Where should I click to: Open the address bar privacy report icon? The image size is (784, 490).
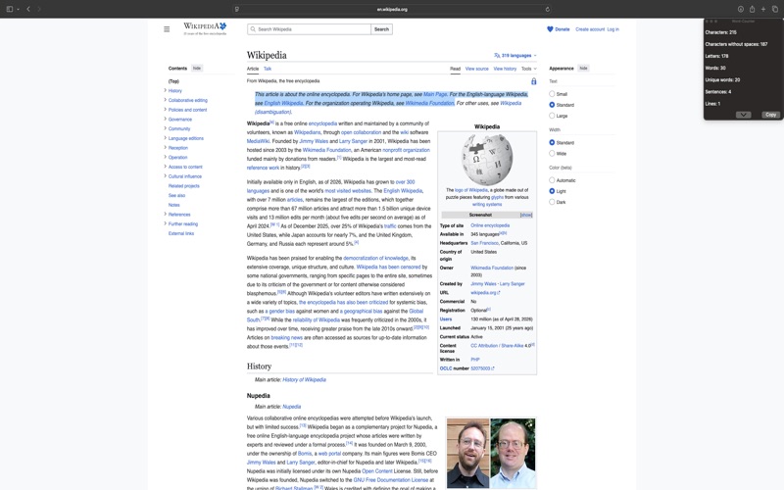click(x=236, y=9)
